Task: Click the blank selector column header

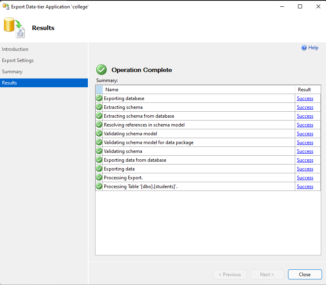Action: (x=99, y=90)
